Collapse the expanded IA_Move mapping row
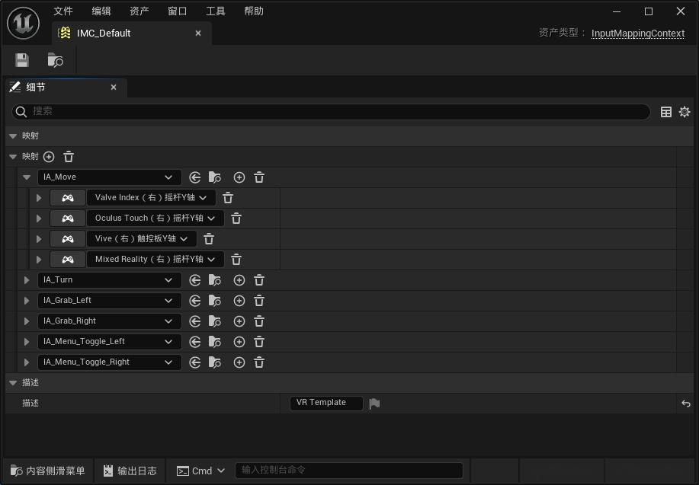Image resolution: width=699 pixels, height=485 pixels. tap(27, 176)
